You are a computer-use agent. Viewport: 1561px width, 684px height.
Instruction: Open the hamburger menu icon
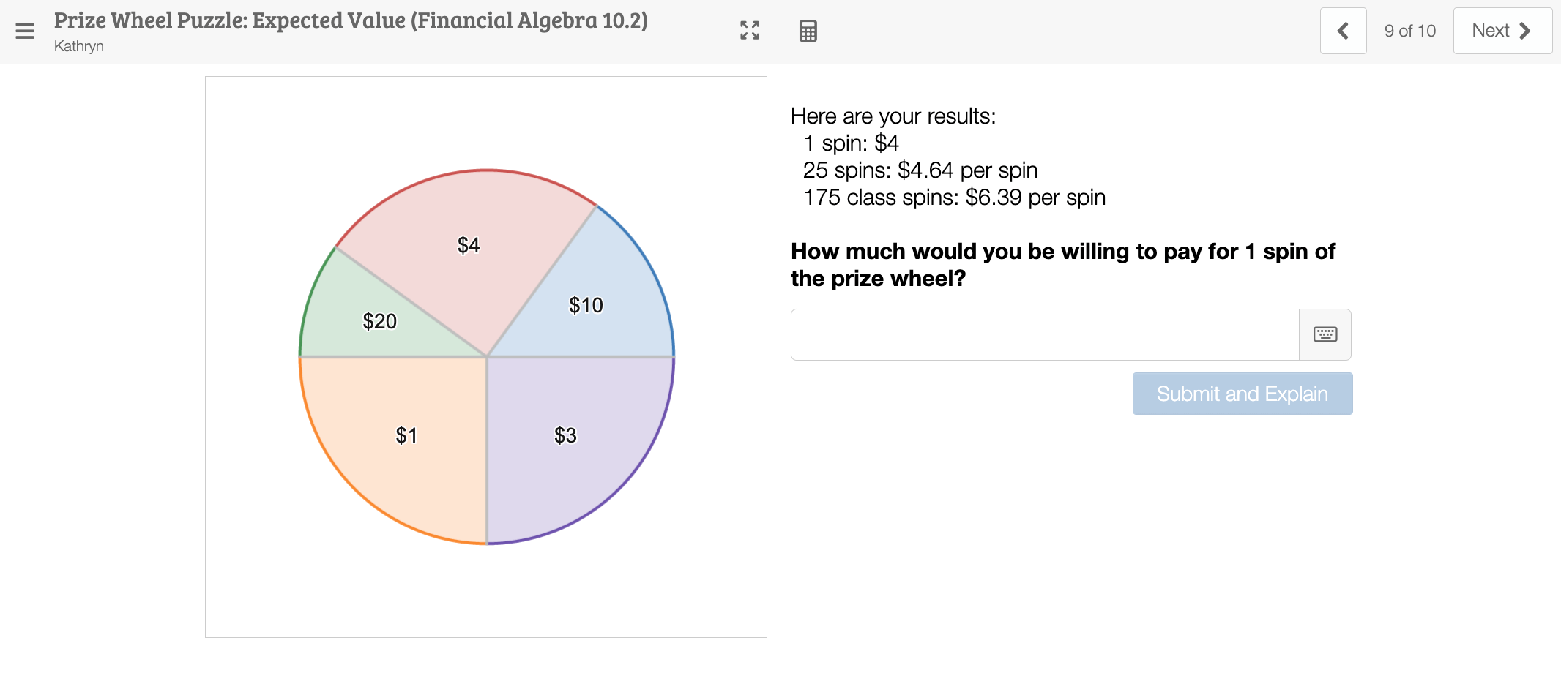point(25,31)
